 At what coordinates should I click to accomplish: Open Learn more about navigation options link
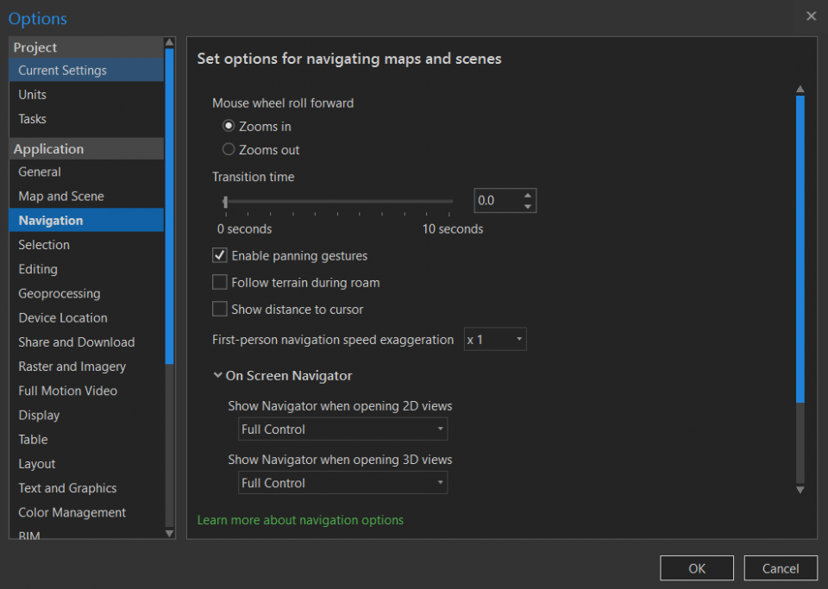(x=300, y=520)
